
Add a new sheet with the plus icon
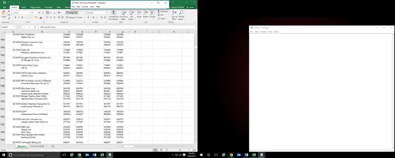53,146
